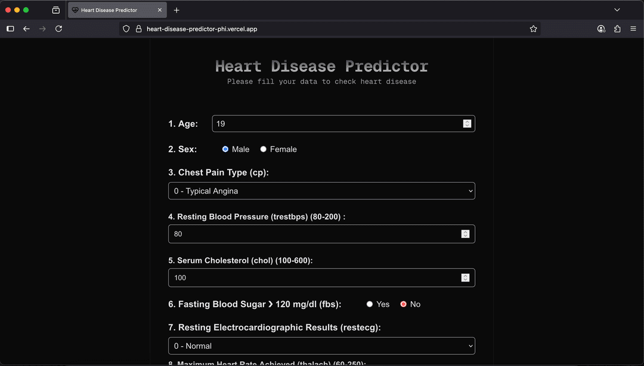The width and height of the screenshot is (644, 366).
Task: Open a new tab with the plus button
Action: coord(177,10)
